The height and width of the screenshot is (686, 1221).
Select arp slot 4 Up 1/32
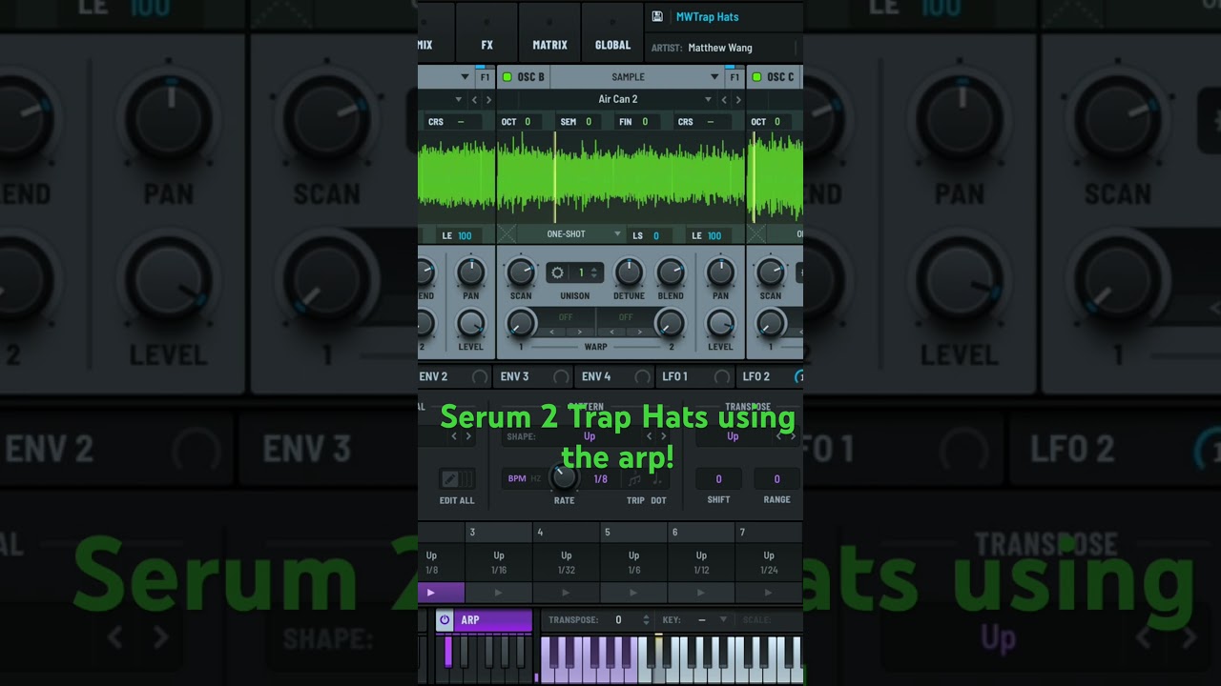[x=567, y=562]
